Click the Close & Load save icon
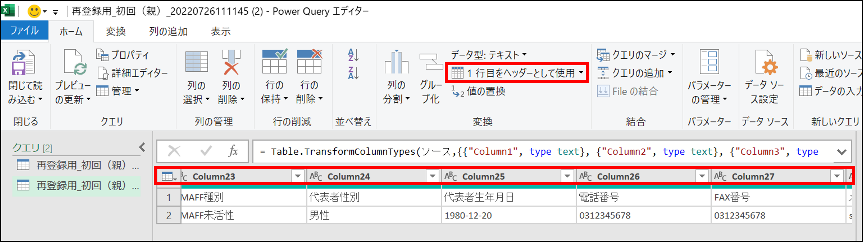The height and width of the screenshot is (242, 863). (24, 63)
